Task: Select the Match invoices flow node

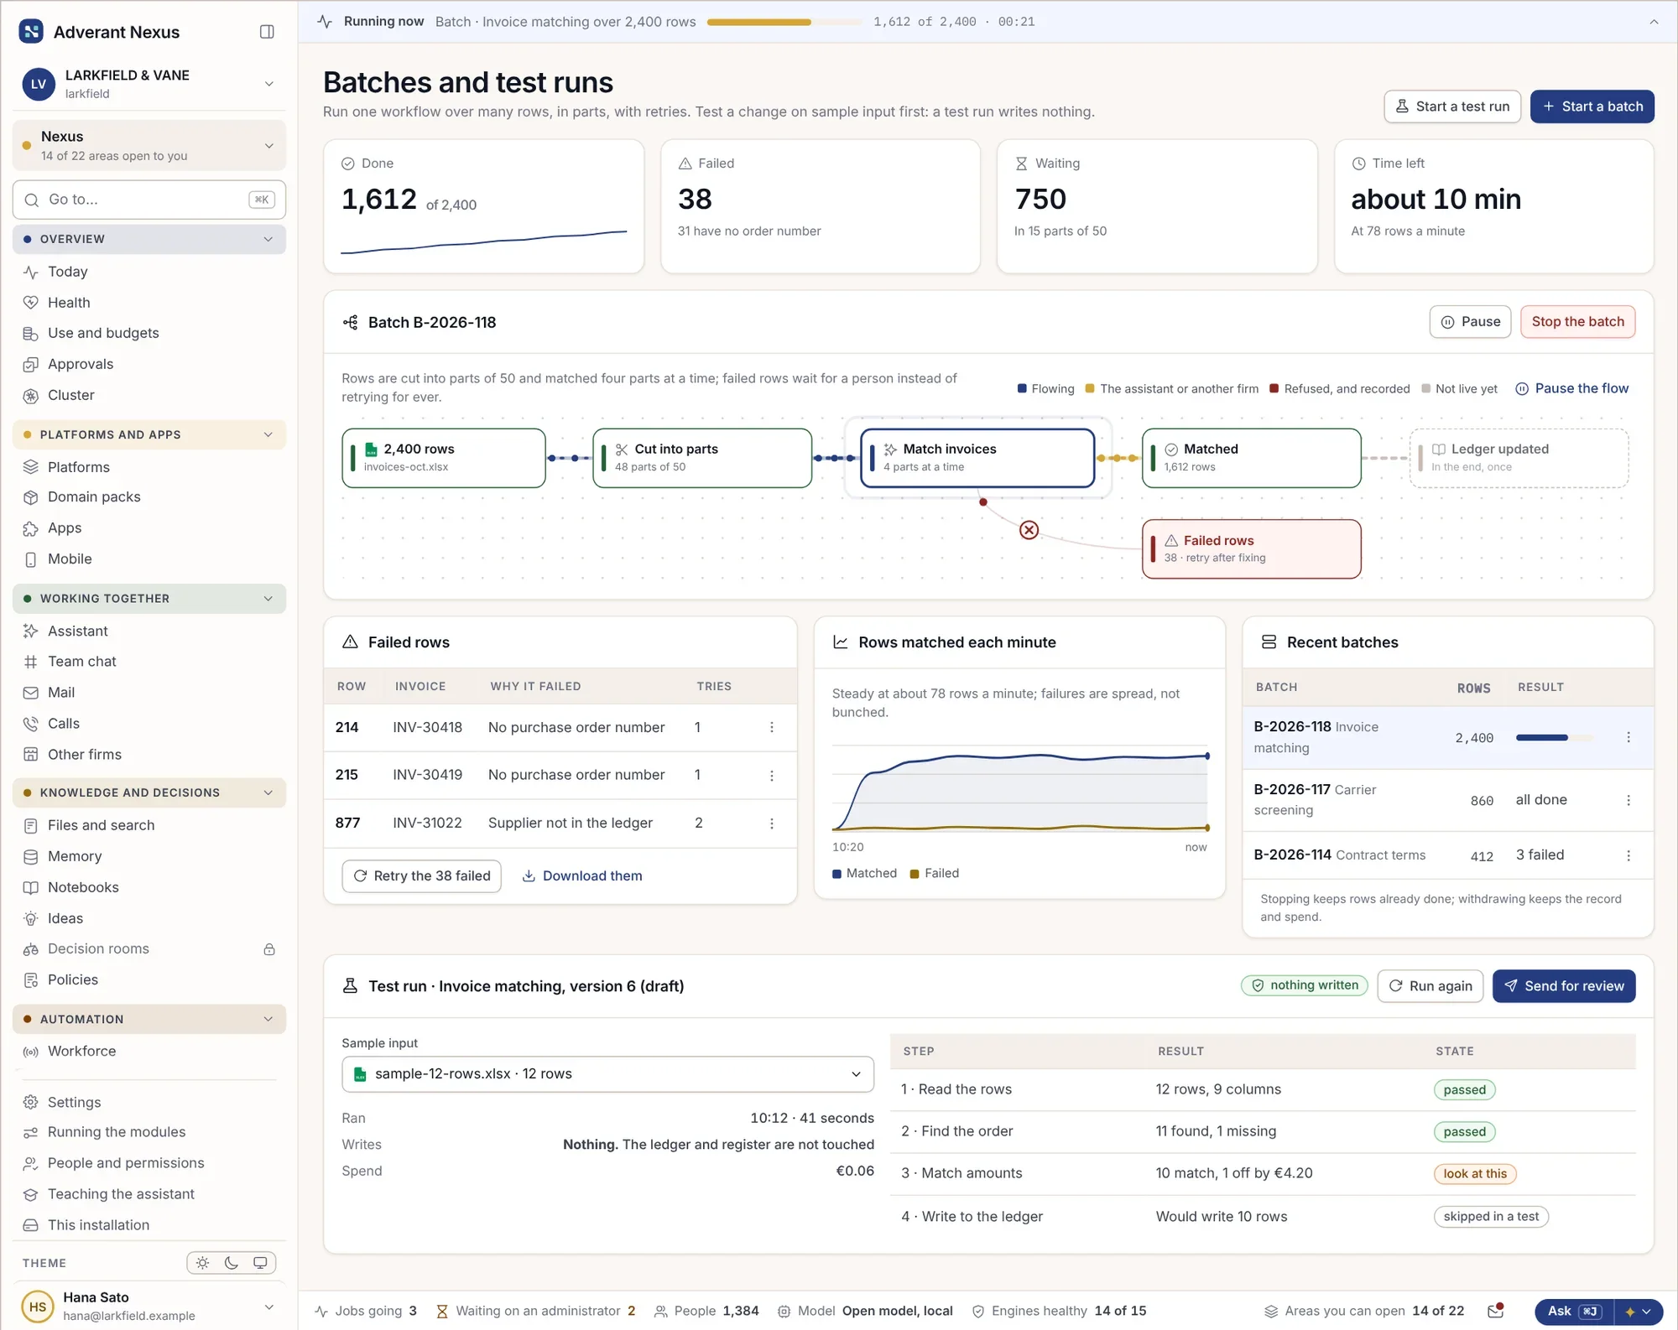Action: pyautogui.click(x=977, y=458)
